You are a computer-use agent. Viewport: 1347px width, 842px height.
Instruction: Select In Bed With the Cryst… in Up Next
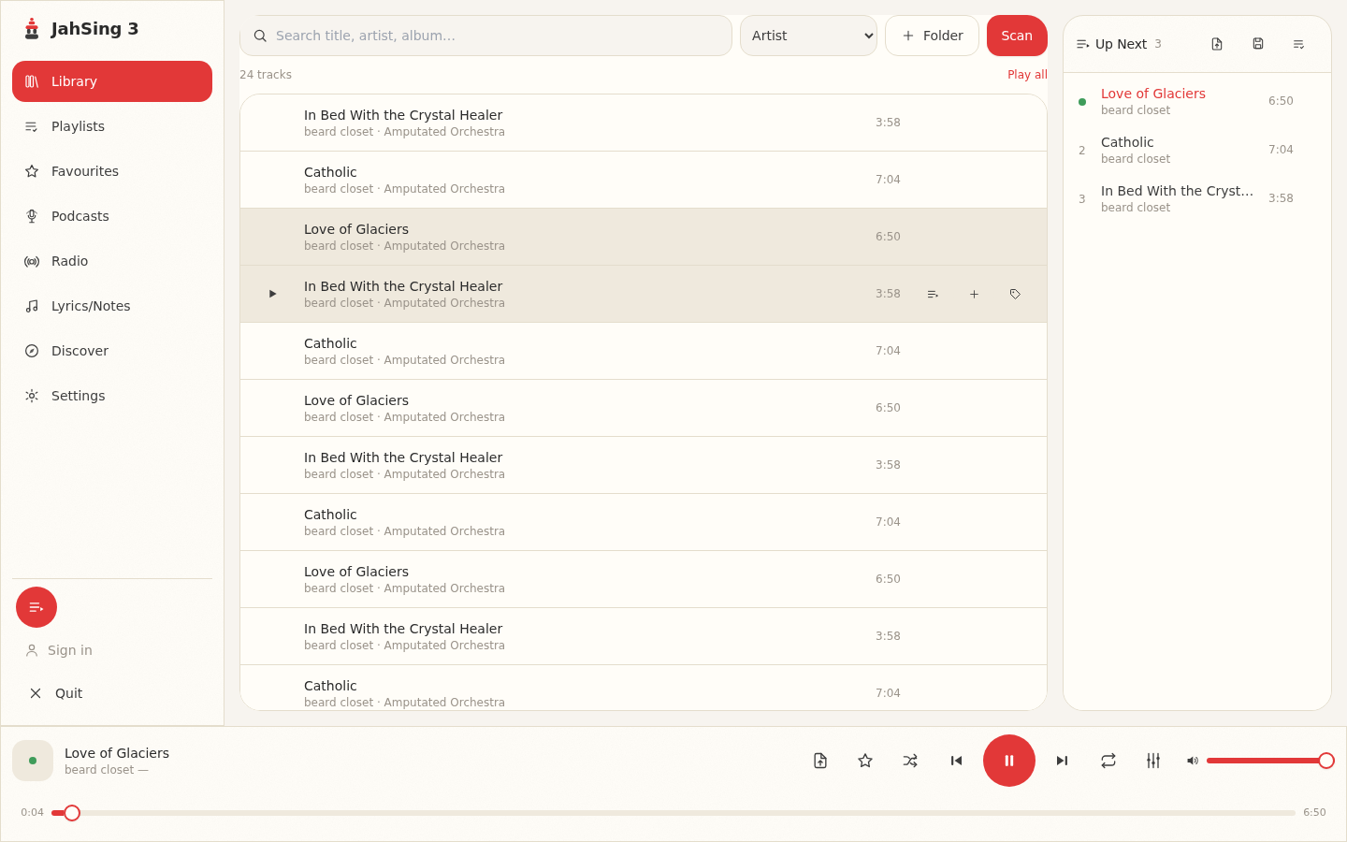[1197, 198]
